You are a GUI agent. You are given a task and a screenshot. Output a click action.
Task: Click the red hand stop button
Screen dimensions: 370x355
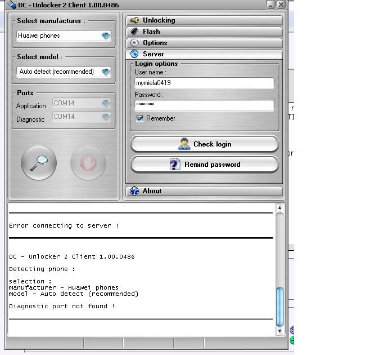tap(88, 163)
